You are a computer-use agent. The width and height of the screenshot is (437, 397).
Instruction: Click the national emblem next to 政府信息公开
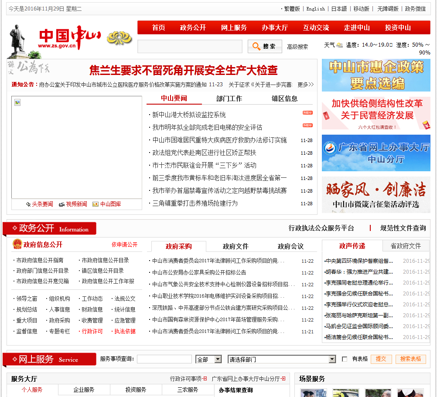[x=17, y=244]
